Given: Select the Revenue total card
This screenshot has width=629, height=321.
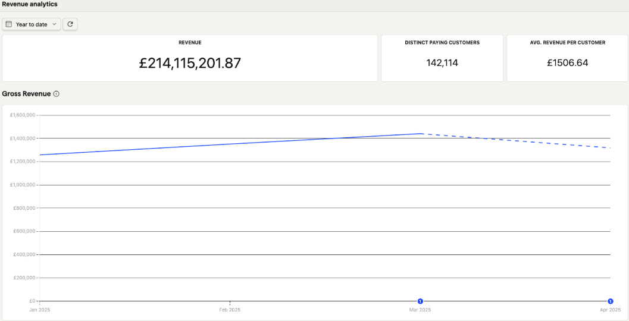Looking at the screenshot, I should coord(190,58).
